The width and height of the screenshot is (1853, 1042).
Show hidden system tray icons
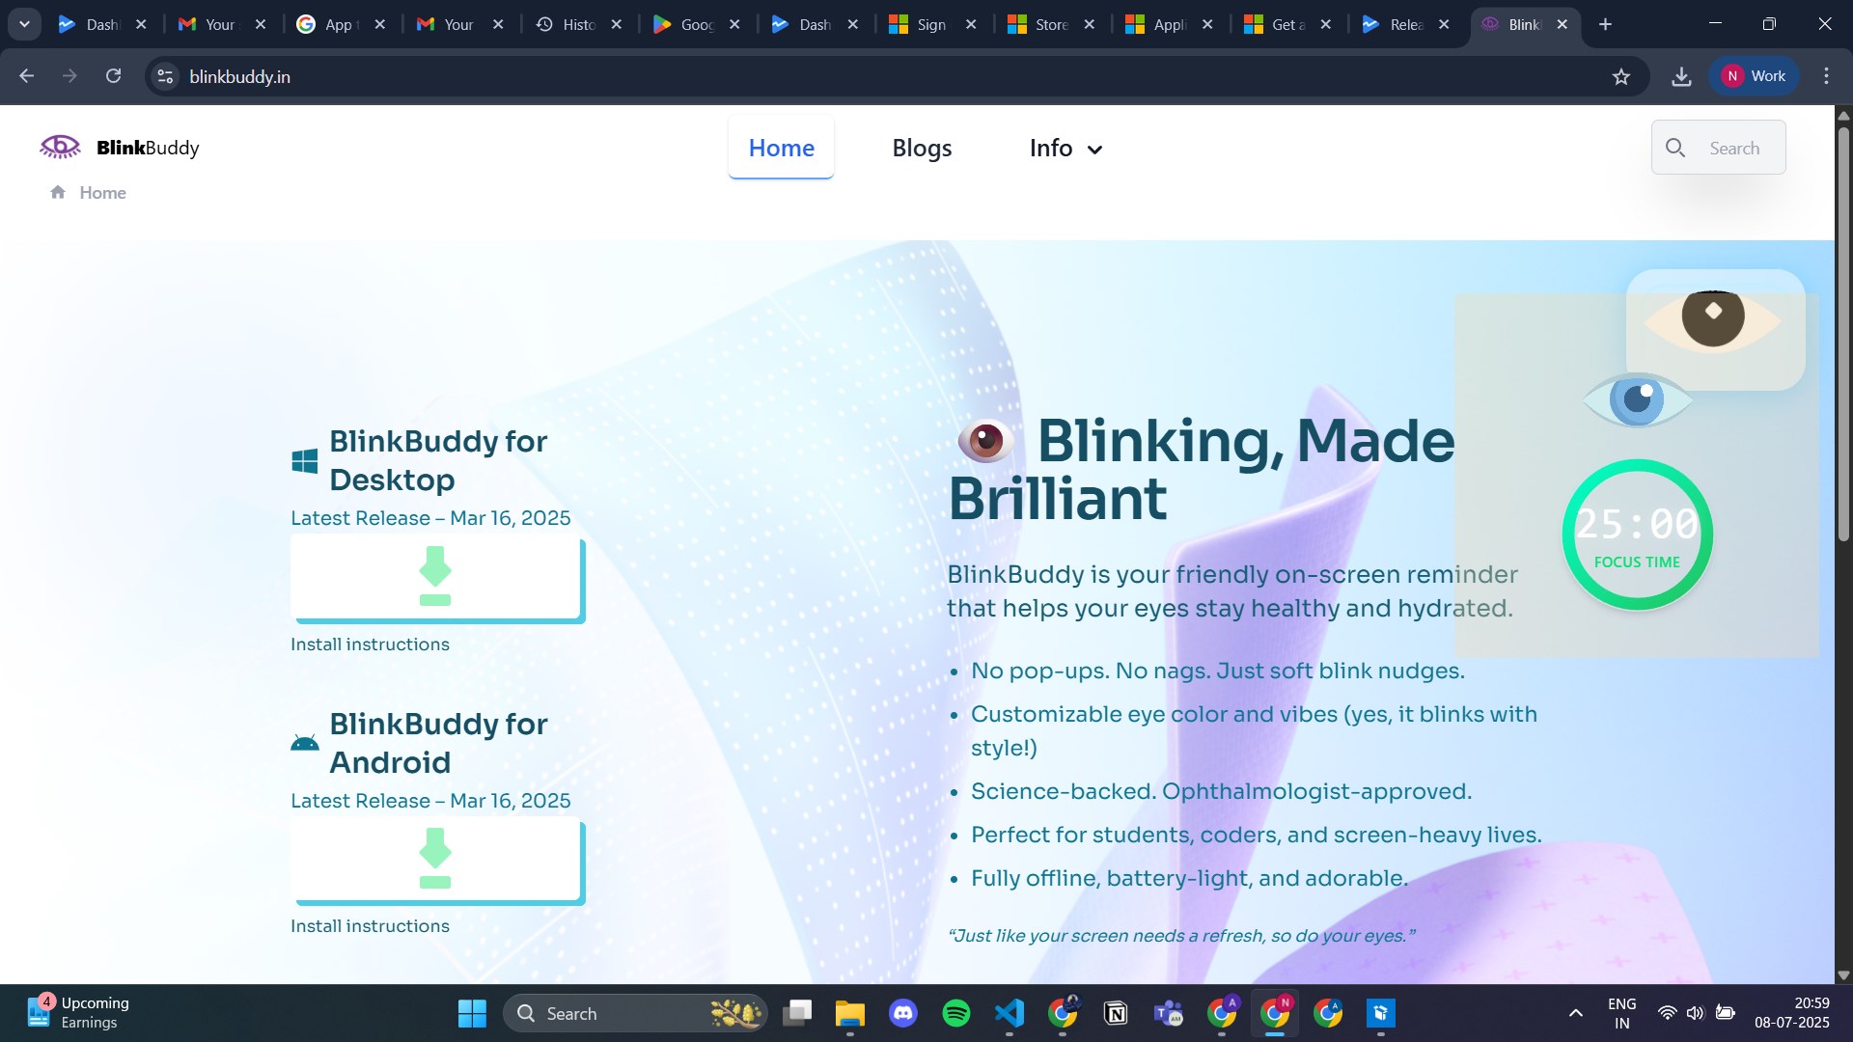[1575, 1013]
